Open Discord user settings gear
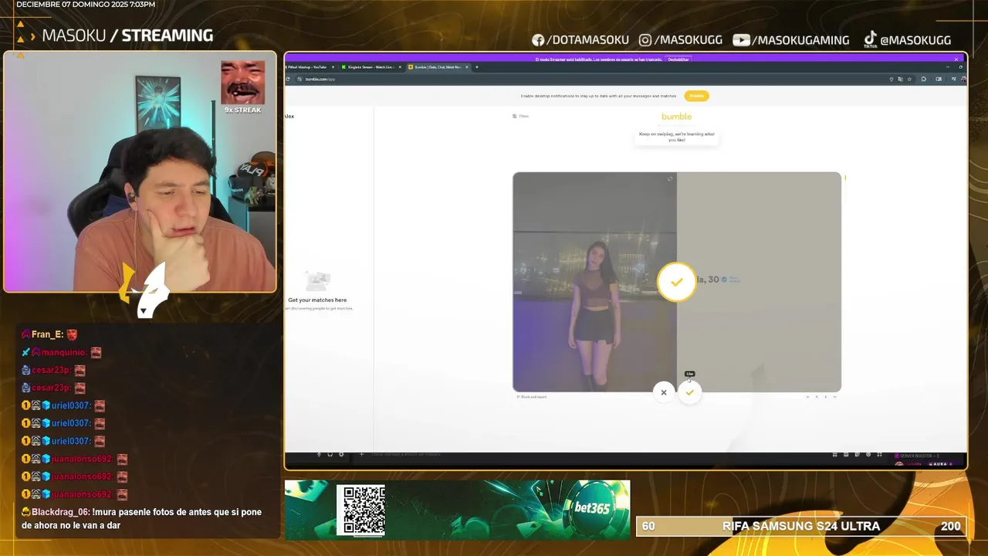The image size is (988, 556). coord(341,454)
